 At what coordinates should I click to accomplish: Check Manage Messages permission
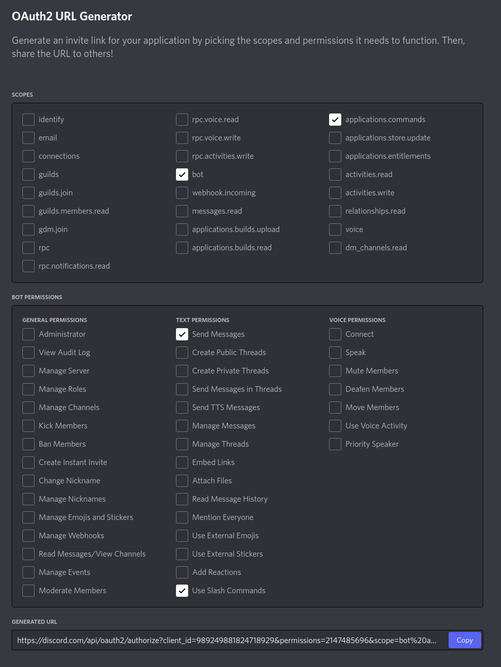(x=182, y=426)
